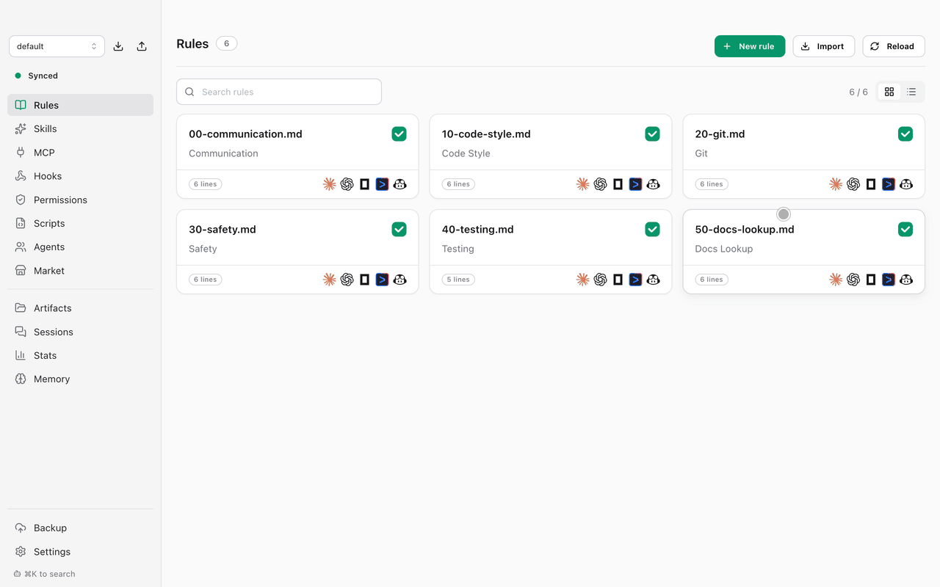940x587 pixels.
Task: Go to Agents in the sidebar
Action: coord(80,247)
